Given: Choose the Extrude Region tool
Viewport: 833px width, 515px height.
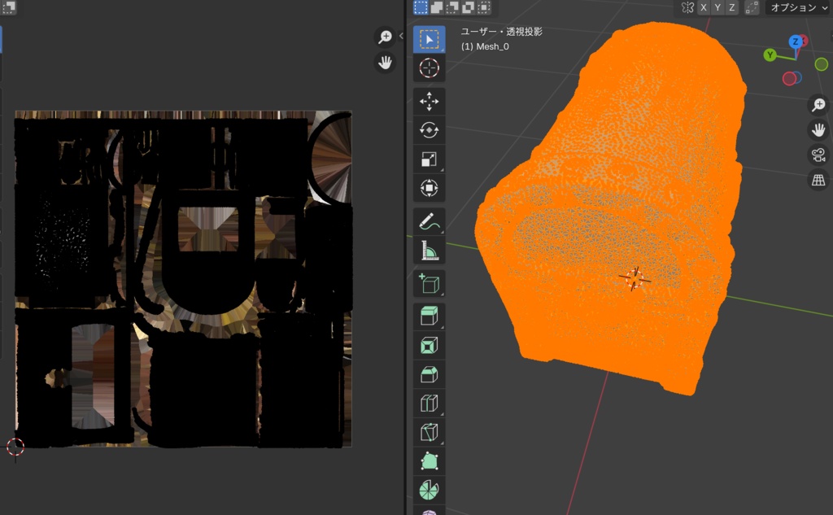Looking at the screenshot, I should point(430,316).
